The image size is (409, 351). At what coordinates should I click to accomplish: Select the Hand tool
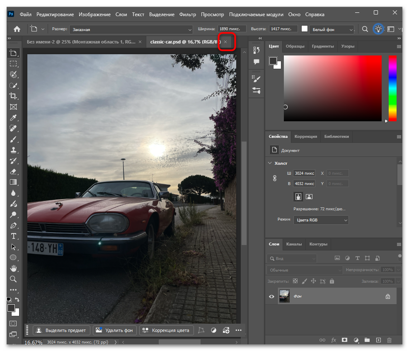[13, 268]
